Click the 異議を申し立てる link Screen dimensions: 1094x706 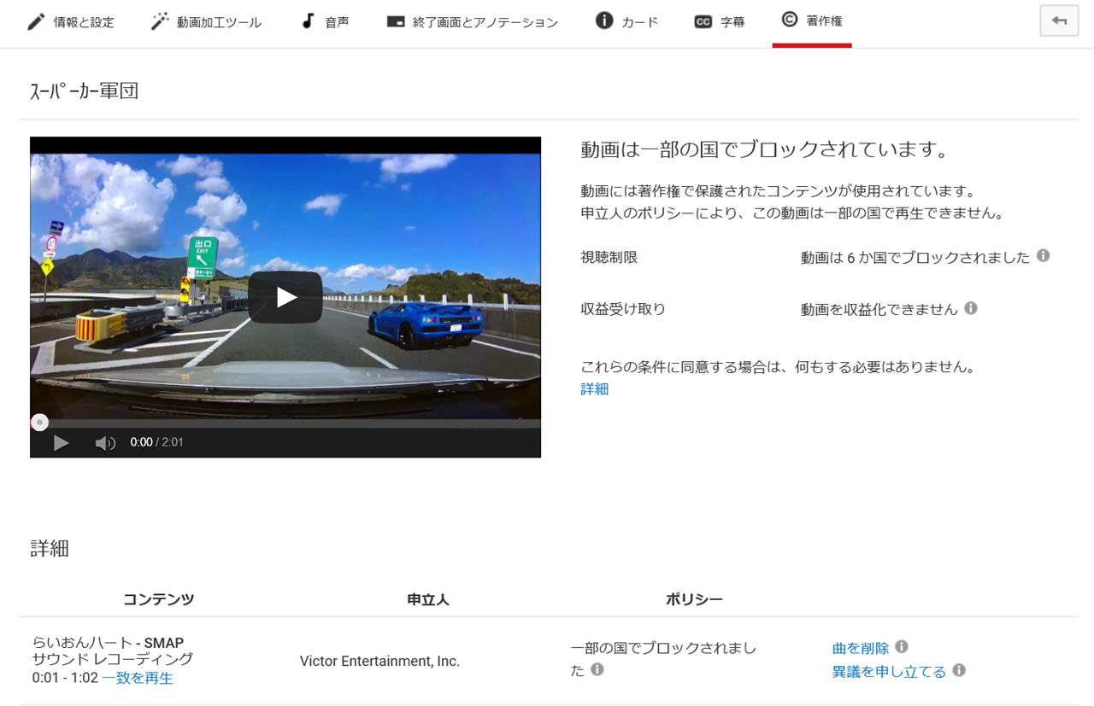click(889, 672)
